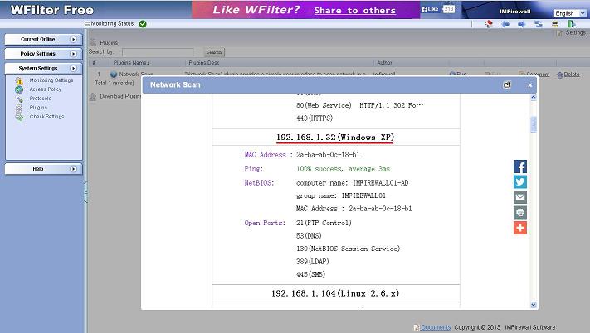Click the Facebook Like button
The height and width of the screenshot is (333, 590).
tap(430, 9)
